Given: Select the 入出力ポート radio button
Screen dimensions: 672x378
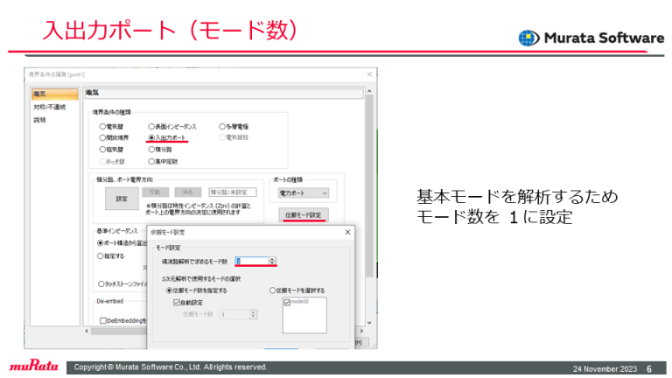Looking at the screenshot, I should (152, 137).
